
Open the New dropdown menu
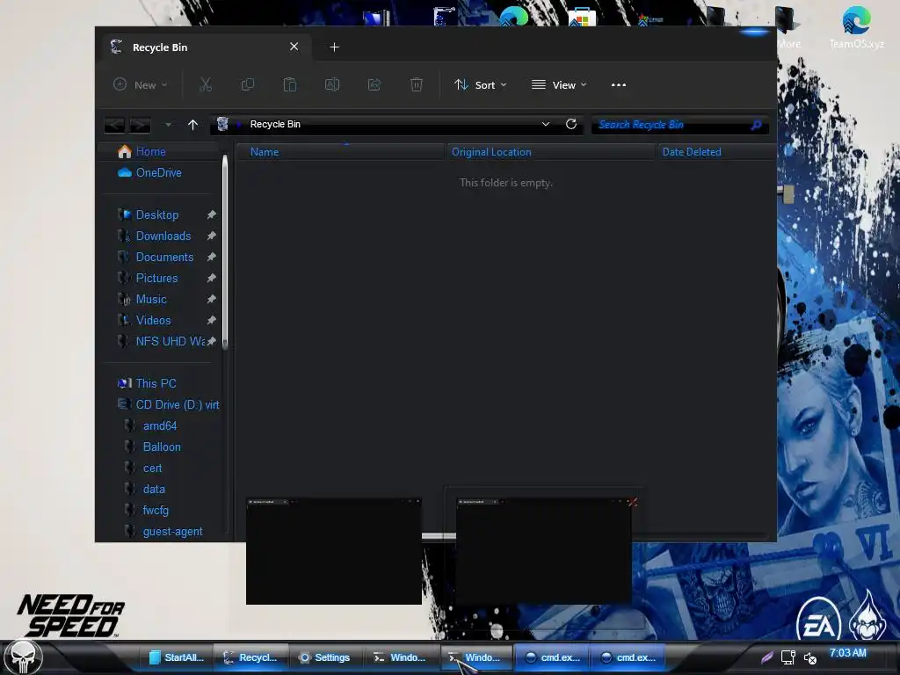point(141,85)
